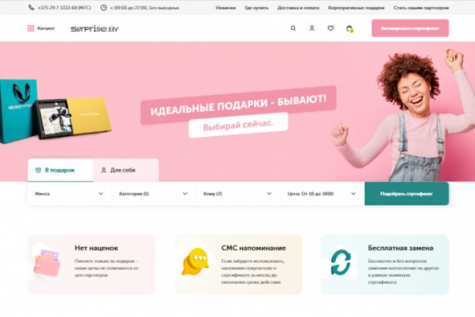Click the phone icon in top bar

(x=31, y=7)
